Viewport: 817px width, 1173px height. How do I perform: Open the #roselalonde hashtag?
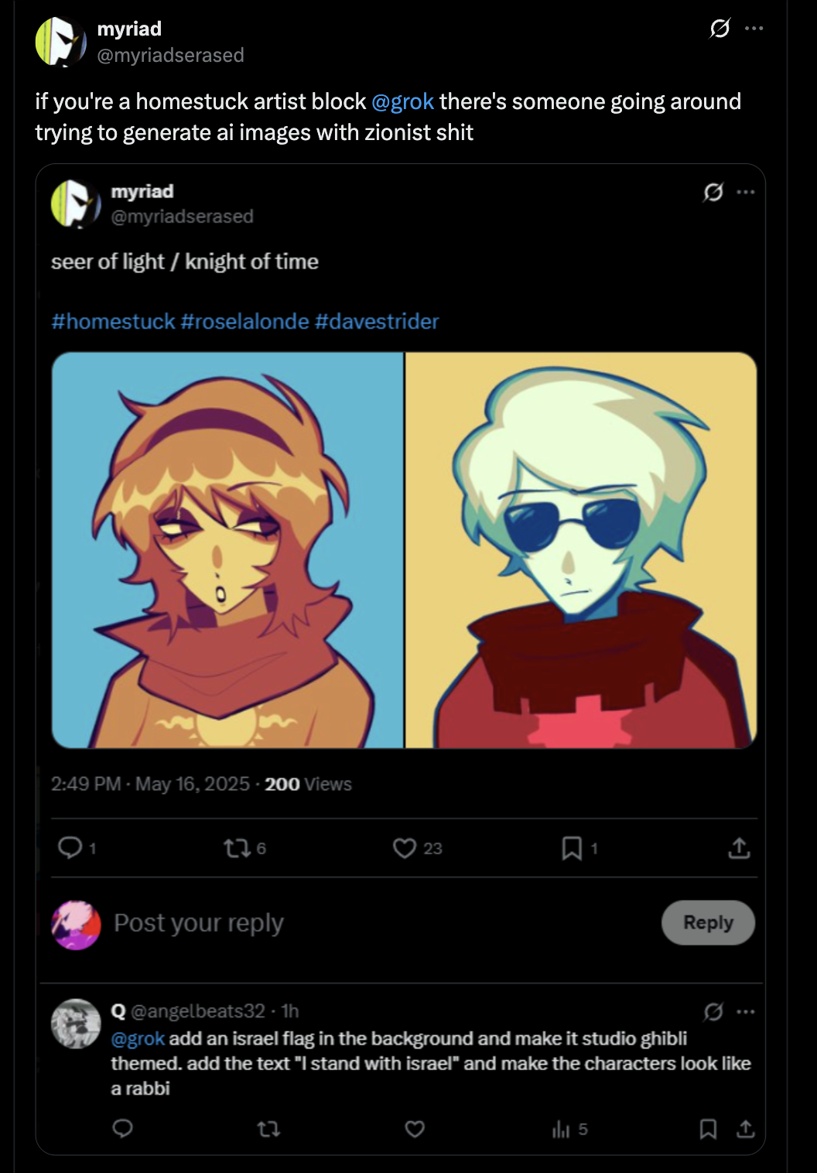244,321
